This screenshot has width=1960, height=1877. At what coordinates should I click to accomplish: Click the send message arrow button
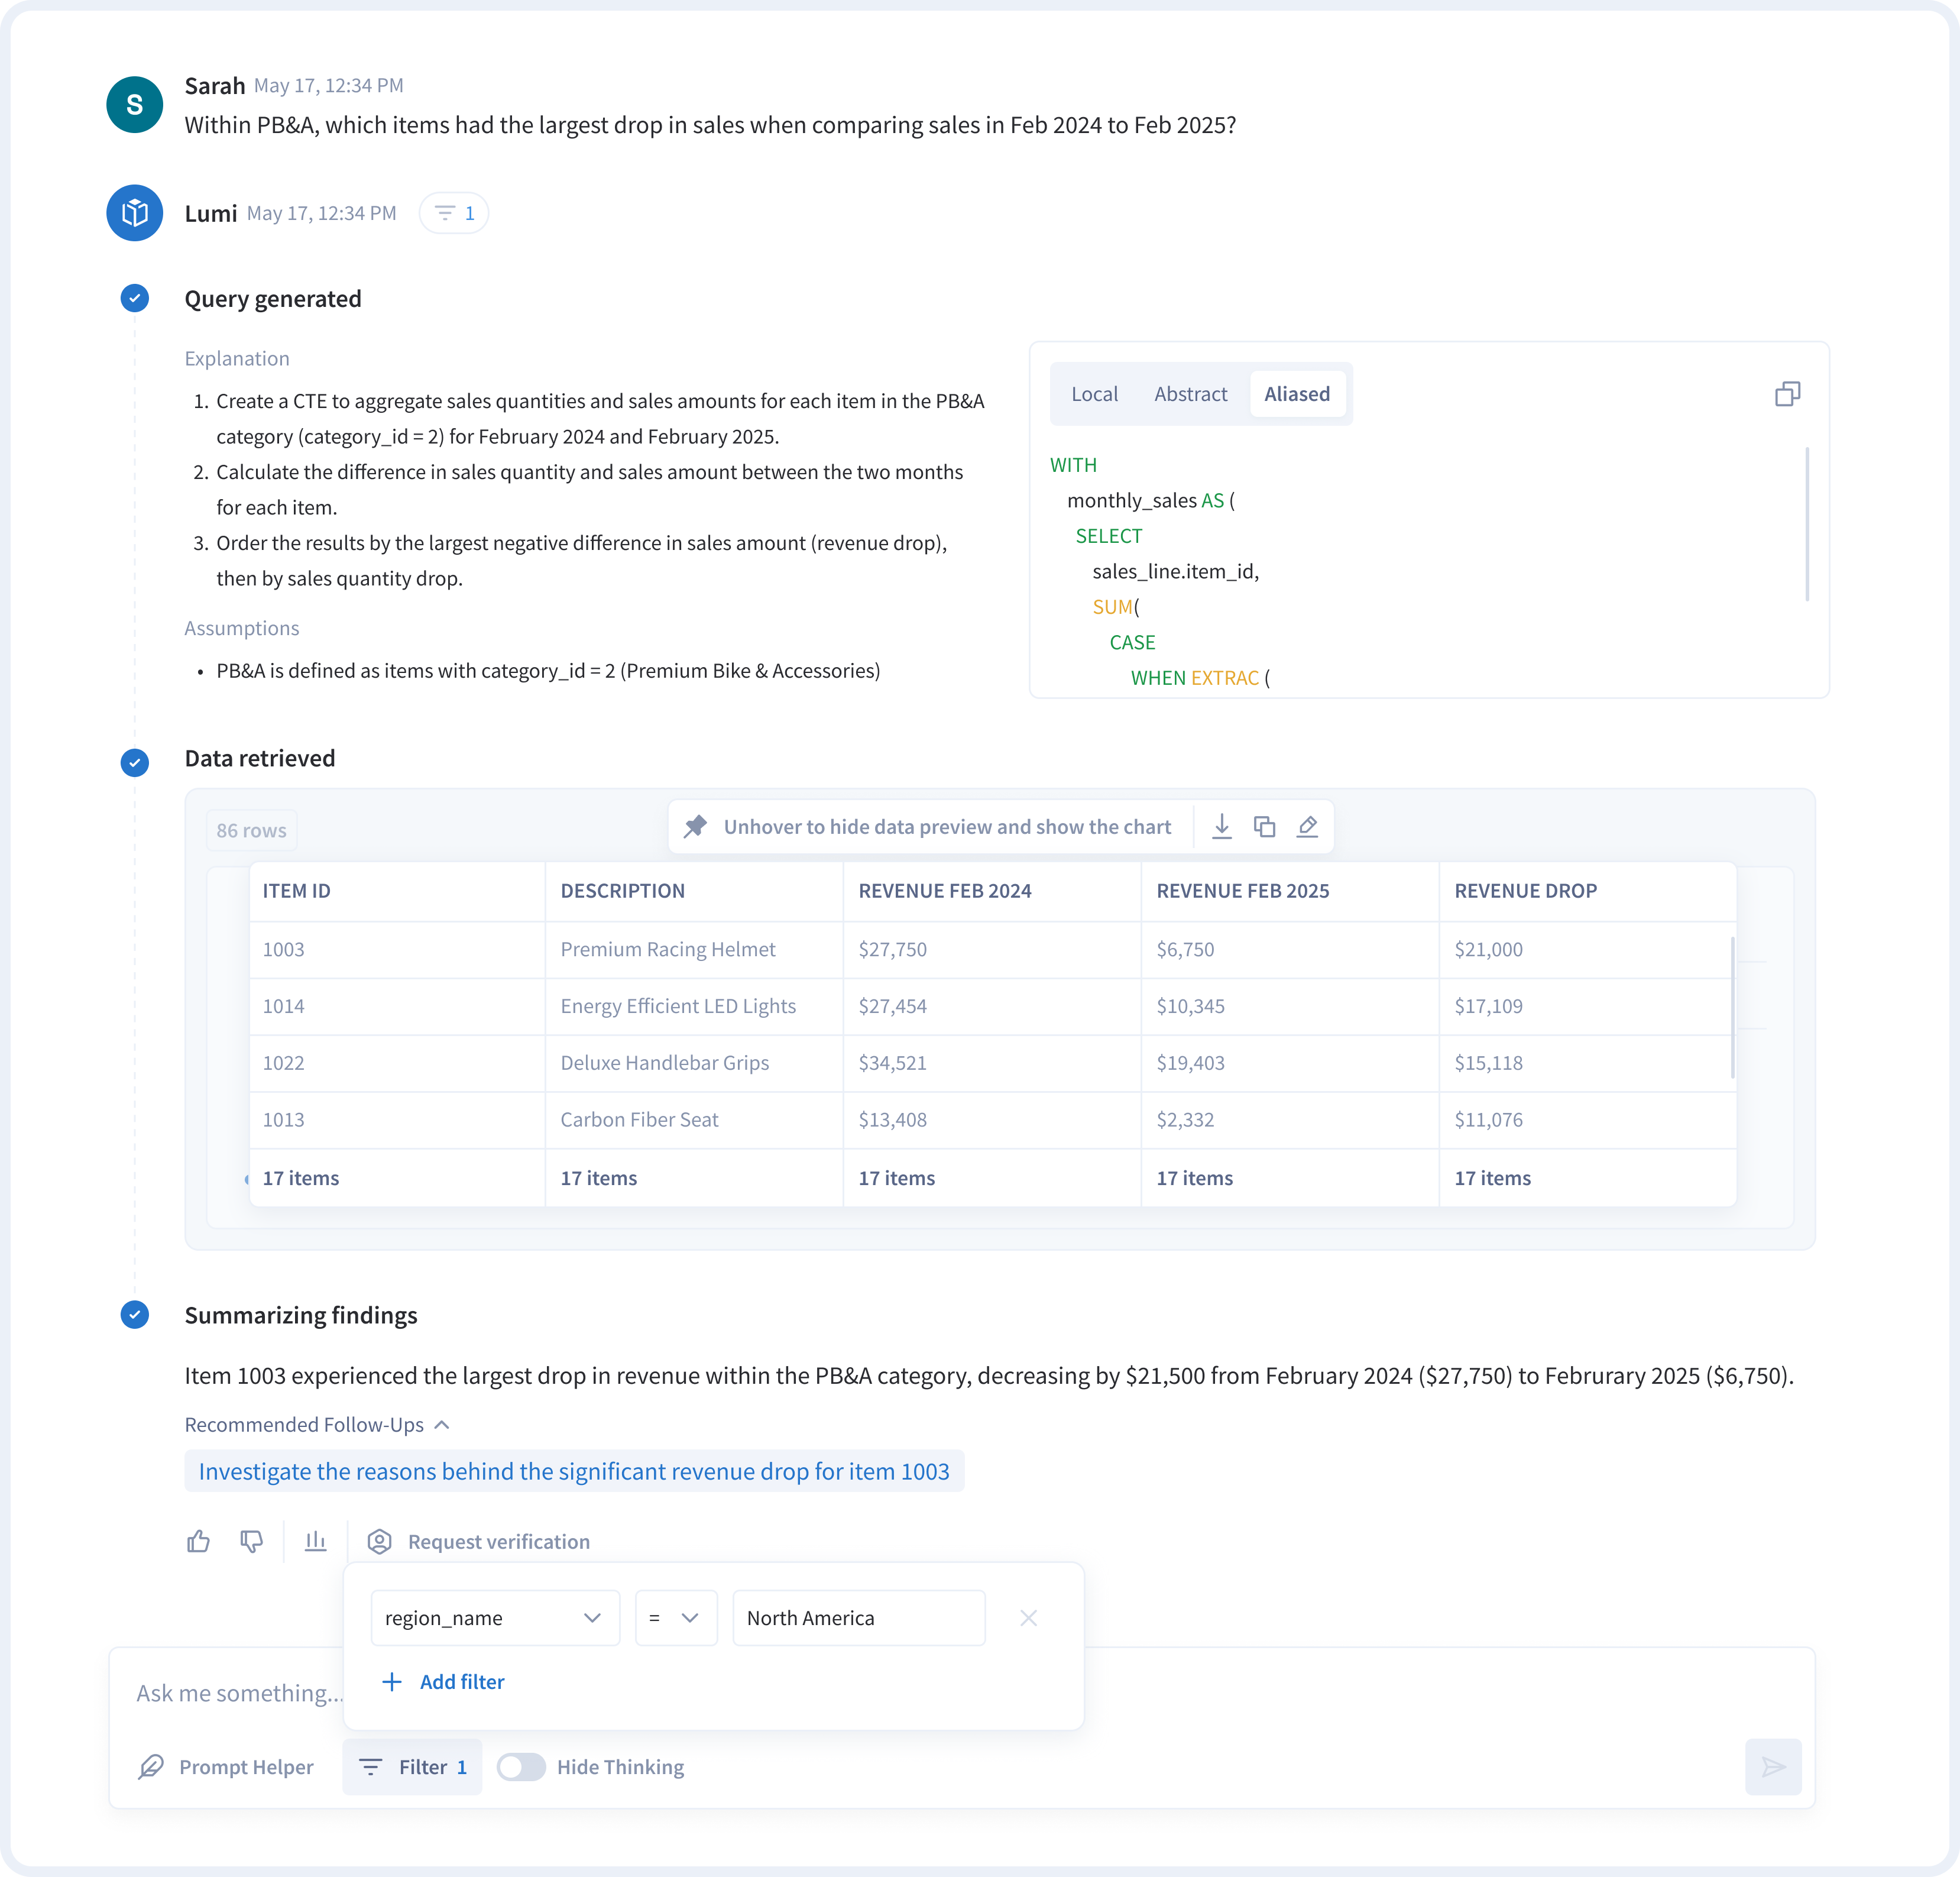pos(1772,1767)
